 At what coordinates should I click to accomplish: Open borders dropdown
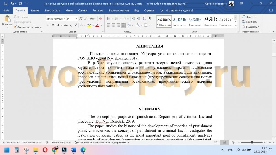[x=150, y=25]
